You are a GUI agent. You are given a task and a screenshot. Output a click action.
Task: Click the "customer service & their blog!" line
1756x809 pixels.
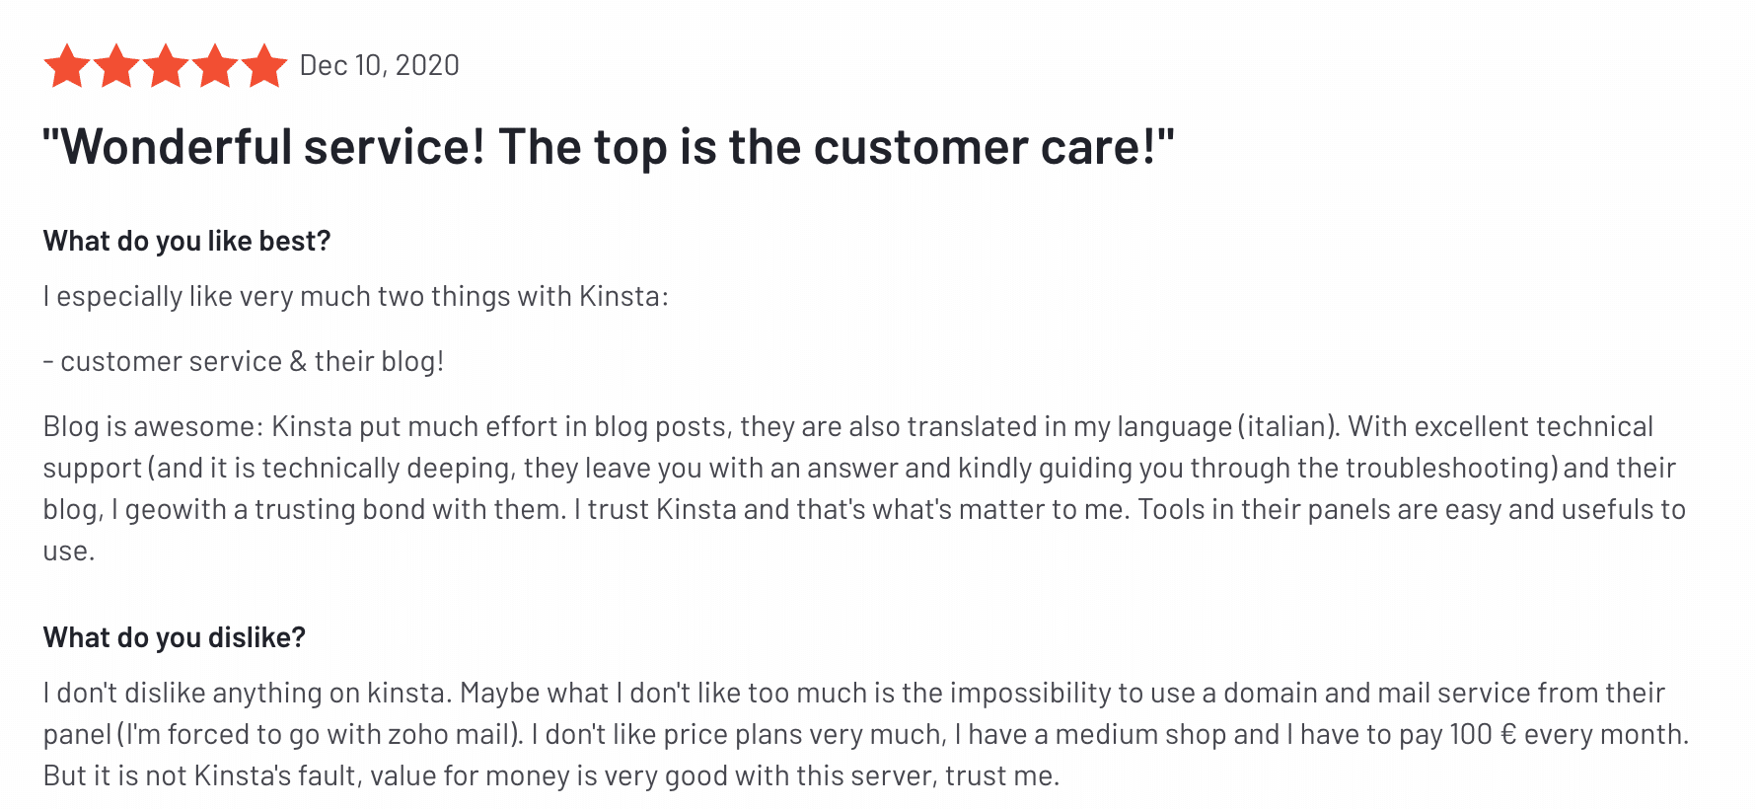tap(252, 362)
